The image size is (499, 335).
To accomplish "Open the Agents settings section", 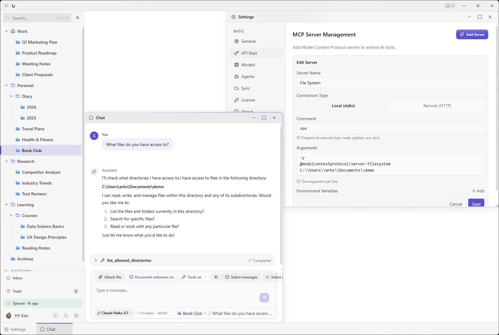I will [x=248, y=76].
